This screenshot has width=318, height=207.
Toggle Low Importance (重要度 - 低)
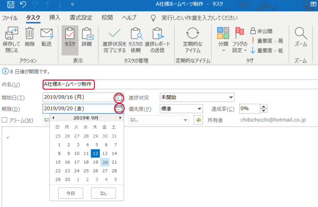click(x=267, y=50)
